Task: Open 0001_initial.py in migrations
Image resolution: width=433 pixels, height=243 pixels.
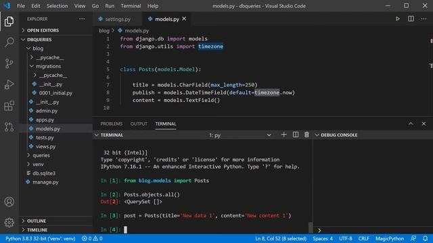Action: pos(55,93)
